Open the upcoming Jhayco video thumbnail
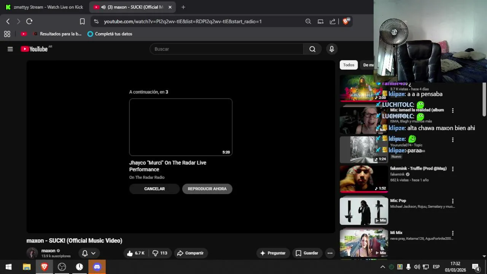Viewport: 487px width, 274px height. pos(181,127)
